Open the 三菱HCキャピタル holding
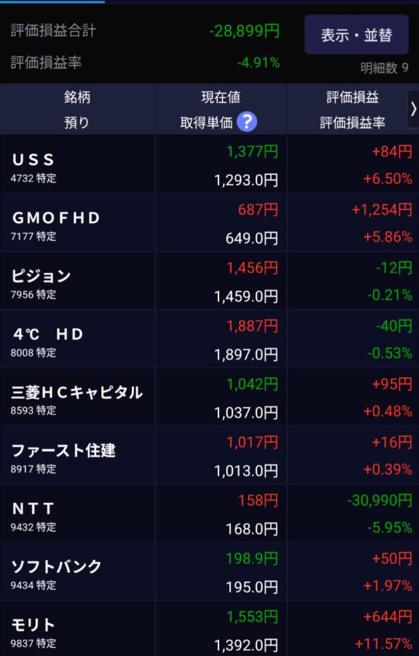The image size is (419, 656). (x=77, y=398)
